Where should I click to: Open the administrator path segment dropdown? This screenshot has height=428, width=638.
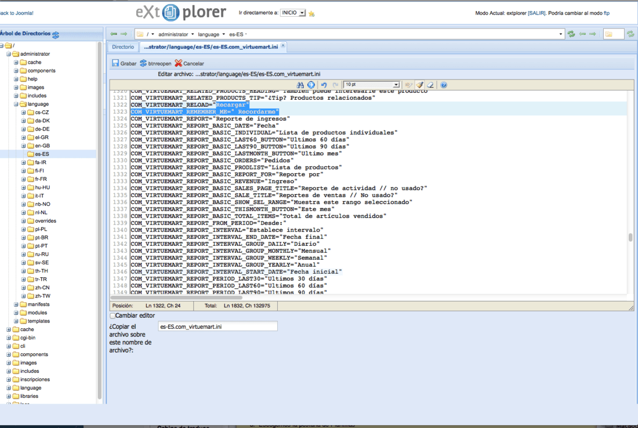tap(193, 34)
